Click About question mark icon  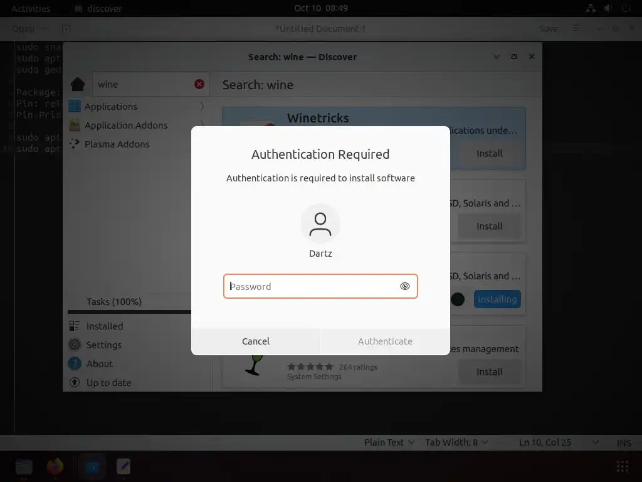click(75, 363)
